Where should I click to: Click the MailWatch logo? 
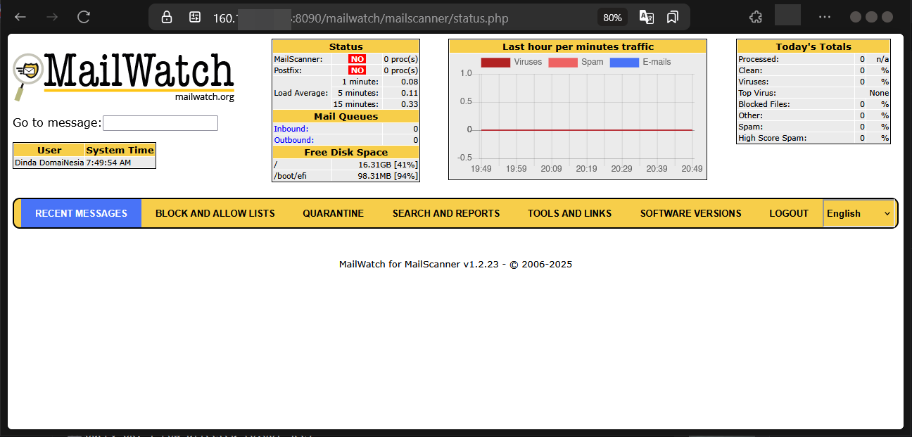tap(124, 76)
